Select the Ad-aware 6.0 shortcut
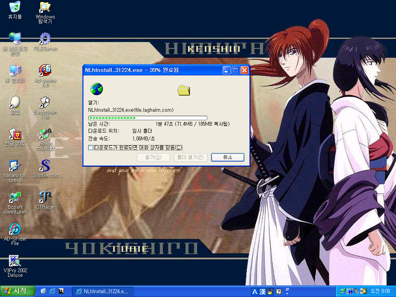 coord(45,75)
